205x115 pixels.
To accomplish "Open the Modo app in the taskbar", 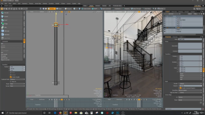I will tap(65, 113).
